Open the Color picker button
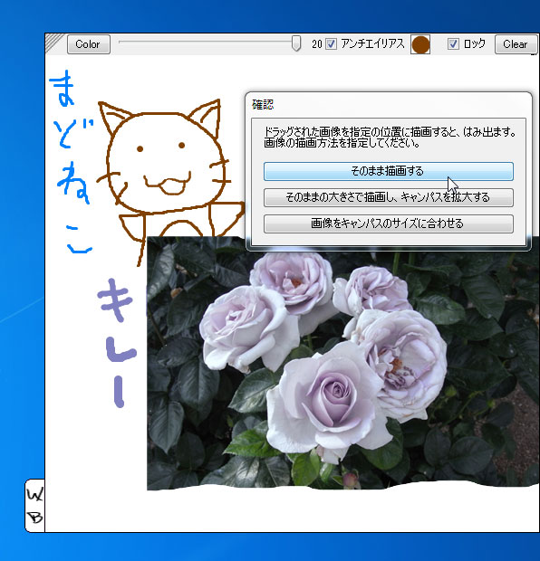This screenshot has height=561, width=540. [89, 44]
